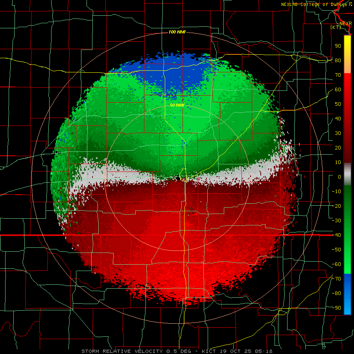
Task: Click the NEXR label near the top right
Action: [346, 24]
